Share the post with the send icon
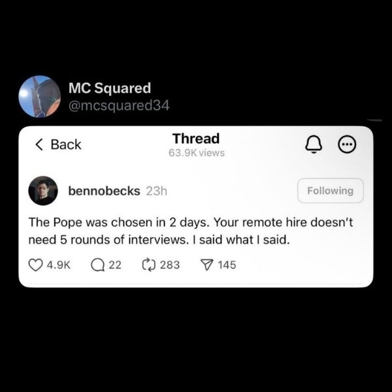 point(206,265)
